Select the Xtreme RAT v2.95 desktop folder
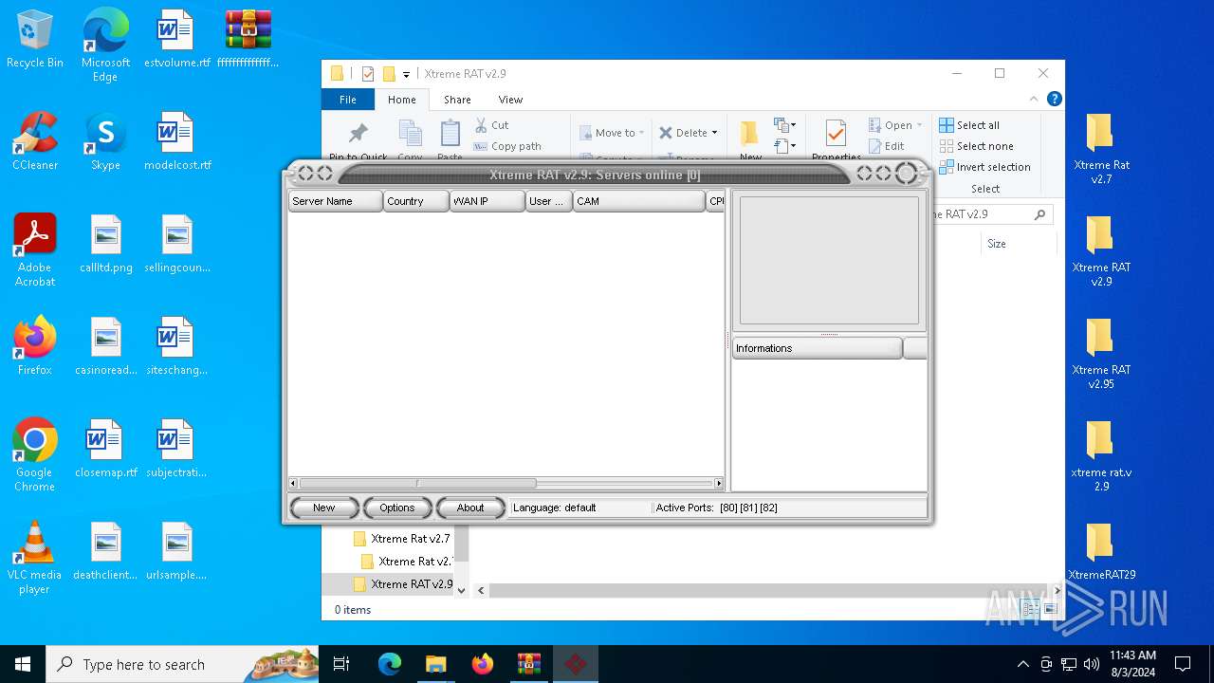The width and height of the screenshot is (1214, 683). (1100, 354)
